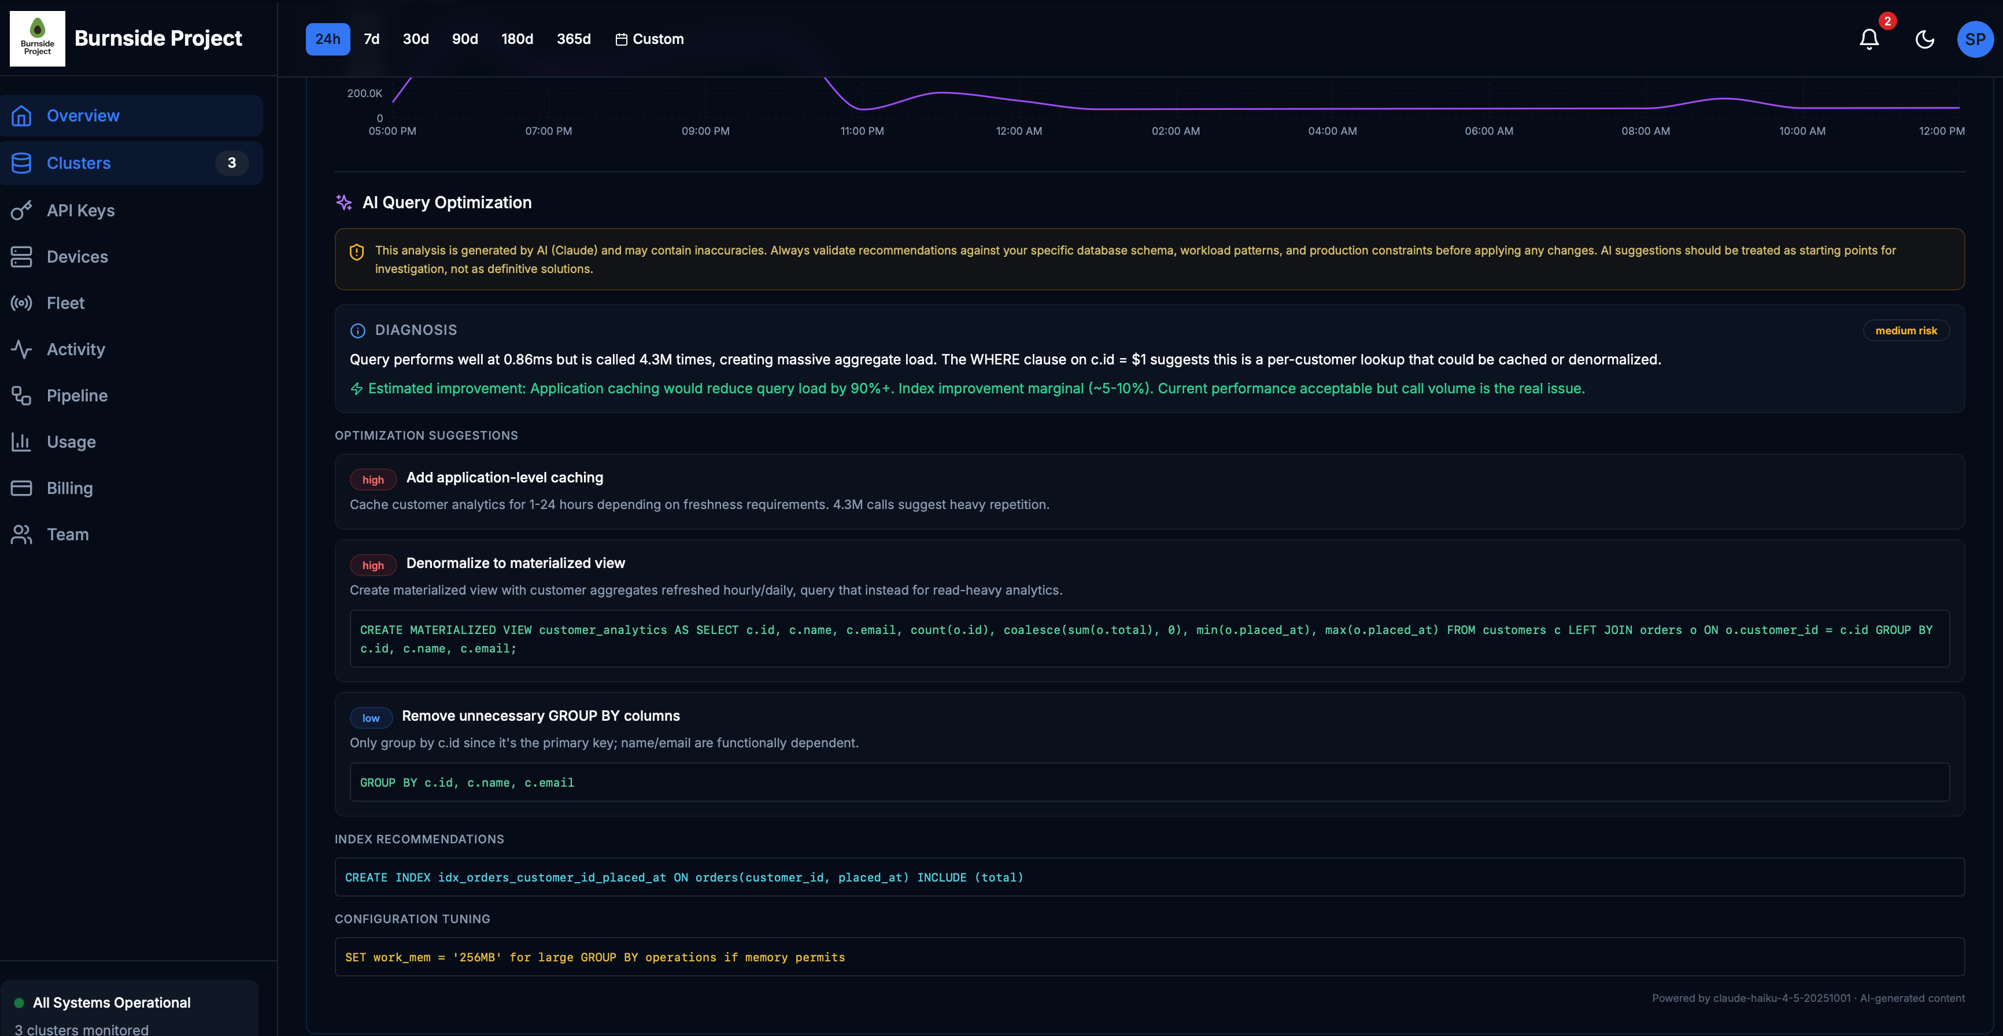Open the Activity page link
The width and height of the screenshot is (2003, 1036).
point(75,349)
